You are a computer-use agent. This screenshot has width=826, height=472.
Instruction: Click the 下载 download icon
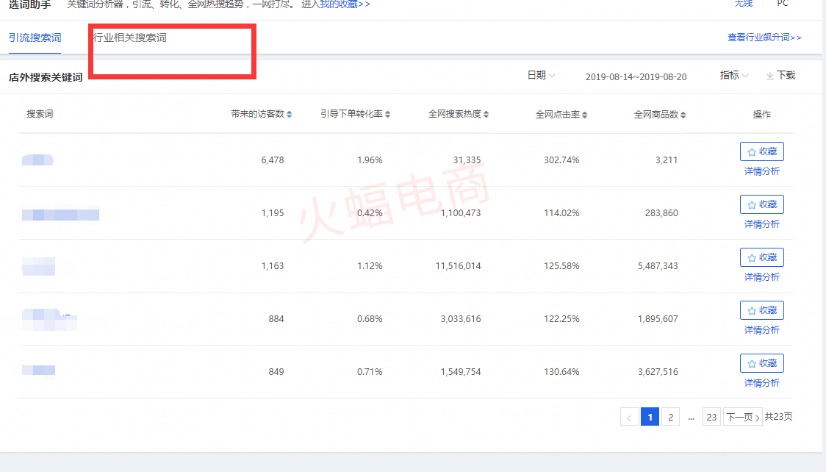(770, 76)
